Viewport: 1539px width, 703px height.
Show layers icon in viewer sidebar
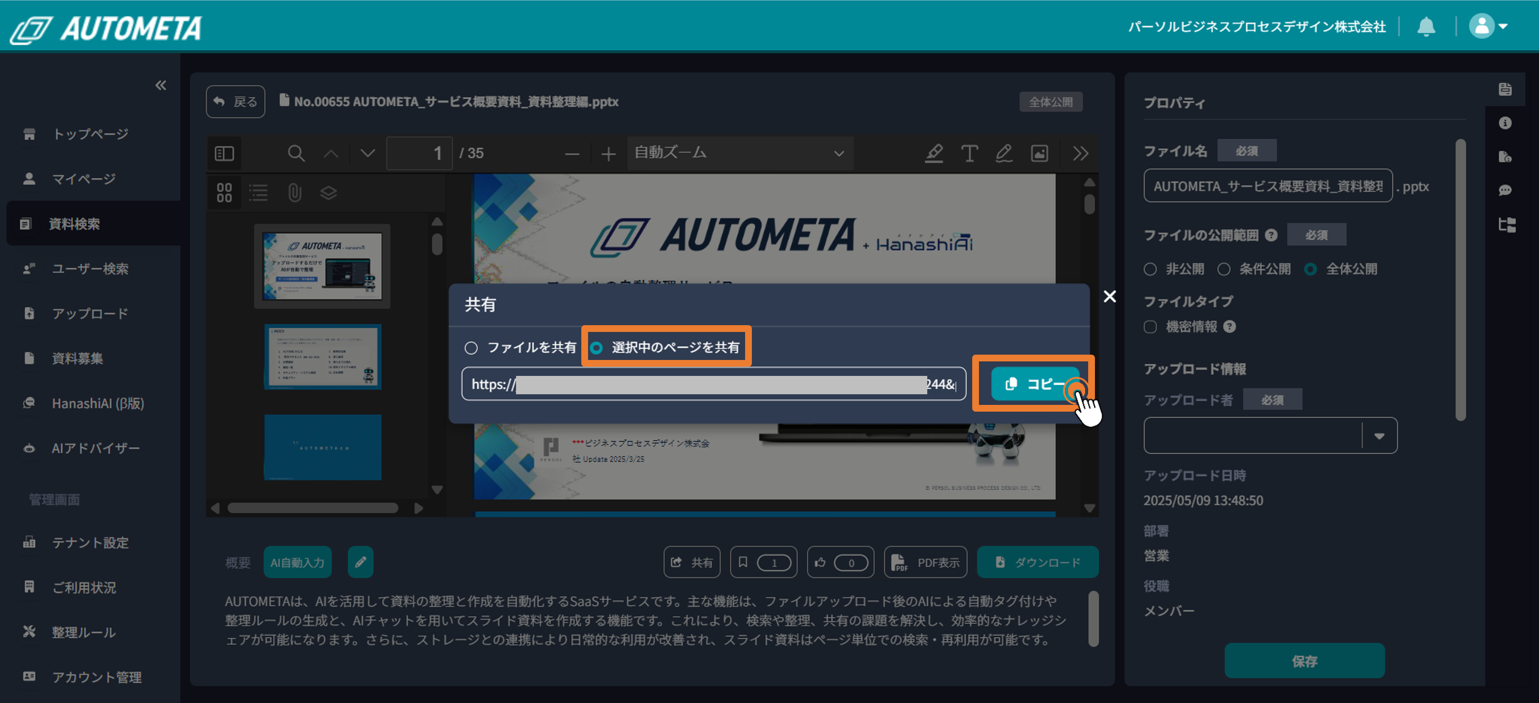329,192
